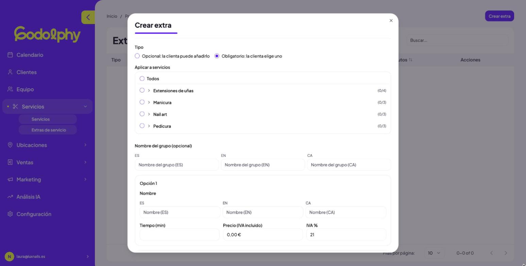Viewport: 526px width, 266px height.
Task: Expand the Ubicaciones submenu chevron
Action: pyautogui.click(x=85, y=145)
